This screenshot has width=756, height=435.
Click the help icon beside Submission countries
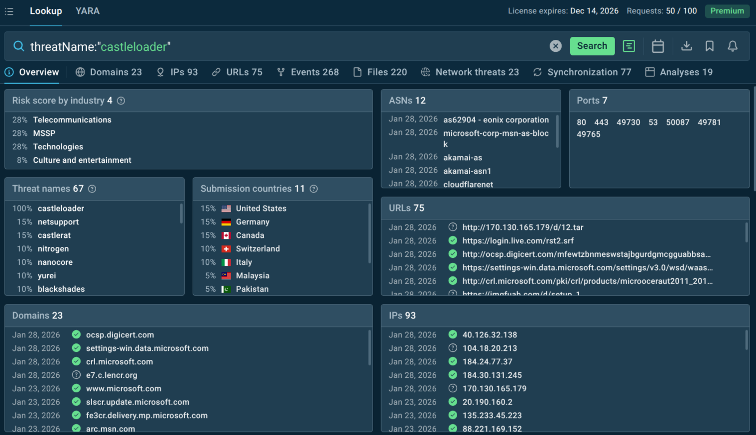pyautogui.click(x=314, y=189)
